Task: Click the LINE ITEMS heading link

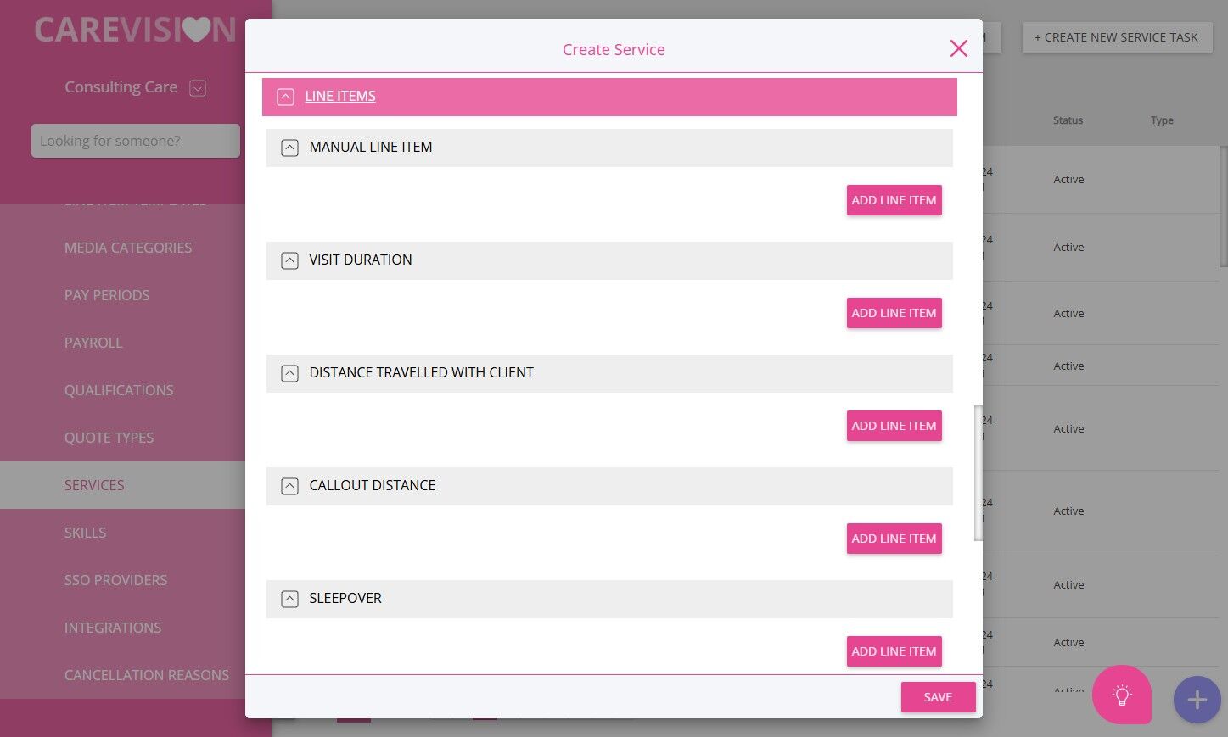Action: pos(340,97)
